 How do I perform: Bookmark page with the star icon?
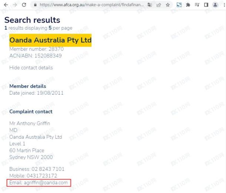tap(167, 5)
